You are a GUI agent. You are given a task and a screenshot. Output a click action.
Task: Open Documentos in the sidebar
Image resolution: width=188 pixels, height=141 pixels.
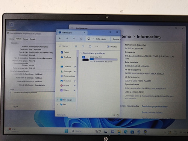point(67,76)
